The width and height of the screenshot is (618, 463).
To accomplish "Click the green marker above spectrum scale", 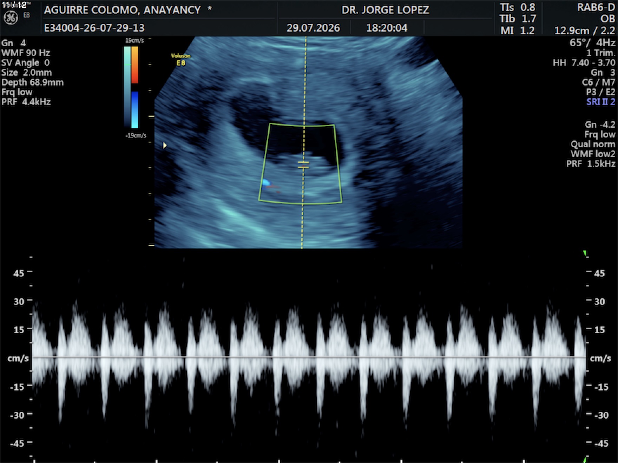I will (x=585, y=253).
